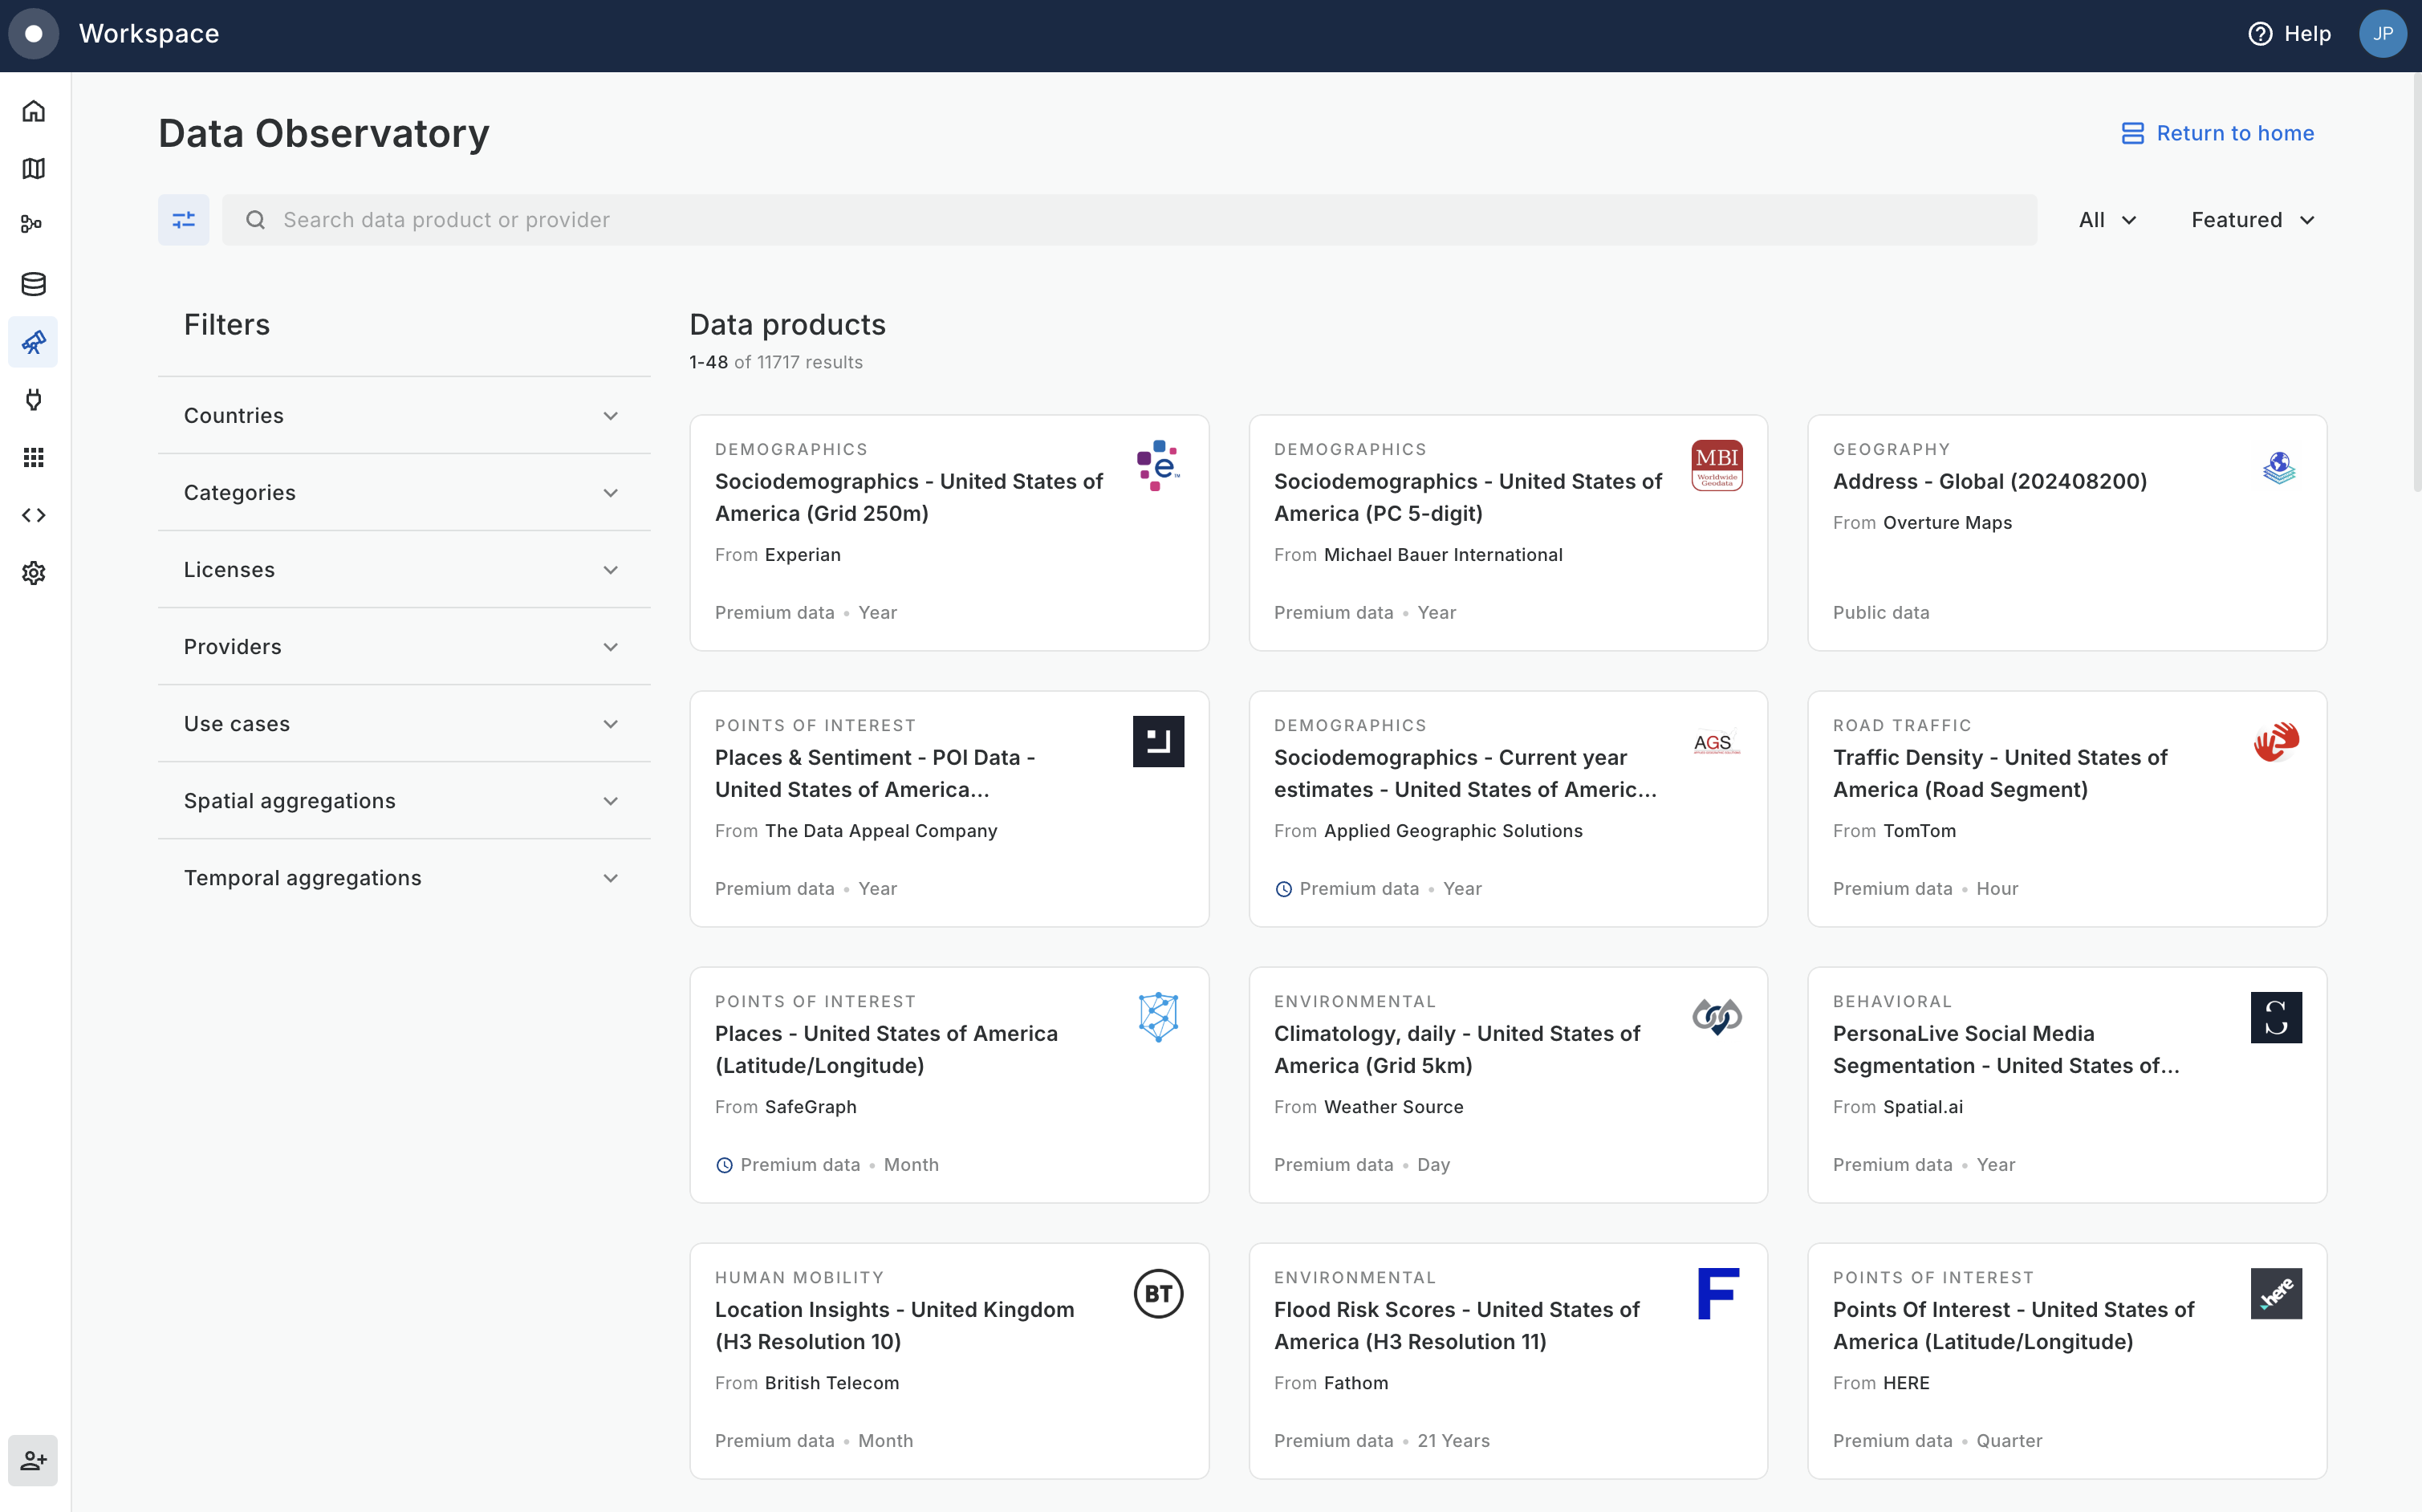2422x1512 pixels.
Task: Open Data Explorer database icon
Action: [34, 284]
